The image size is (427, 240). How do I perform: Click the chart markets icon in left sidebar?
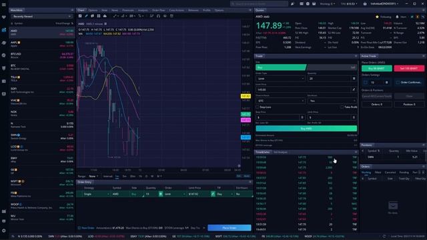[3, 30]
